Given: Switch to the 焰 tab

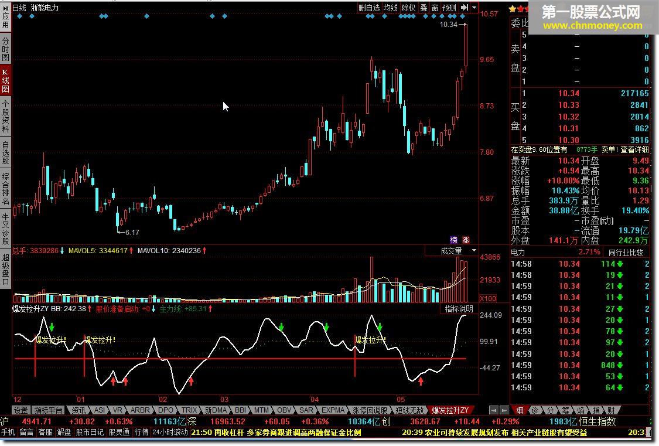Looking at the screenshot, I should 581,410.
